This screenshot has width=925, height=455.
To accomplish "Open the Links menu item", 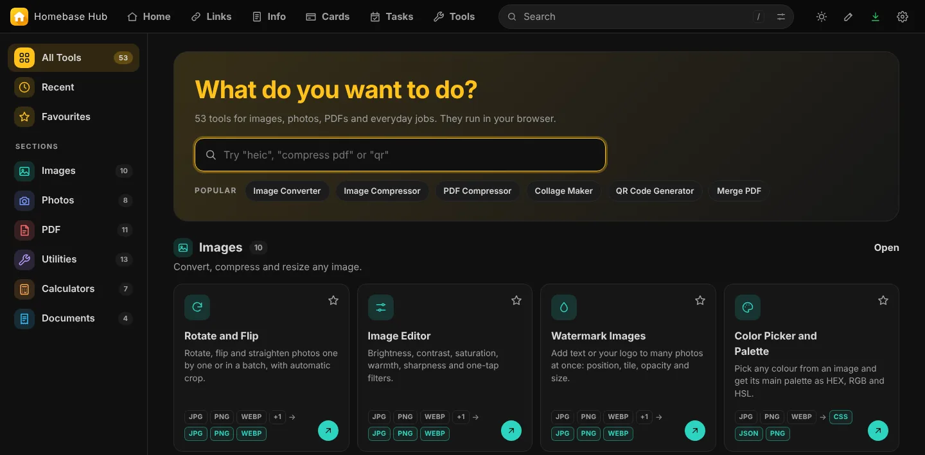I will (x=211, y=17).
